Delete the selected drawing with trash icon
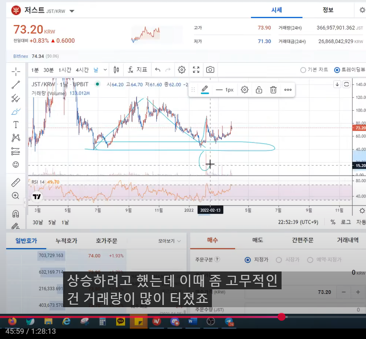 pos(273,89)
